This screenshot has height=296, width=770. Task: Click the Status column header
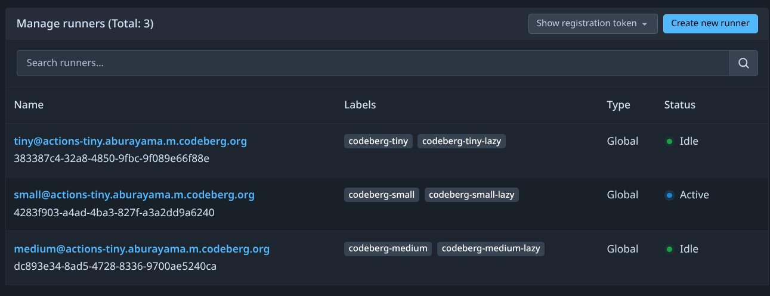point(680,105)
